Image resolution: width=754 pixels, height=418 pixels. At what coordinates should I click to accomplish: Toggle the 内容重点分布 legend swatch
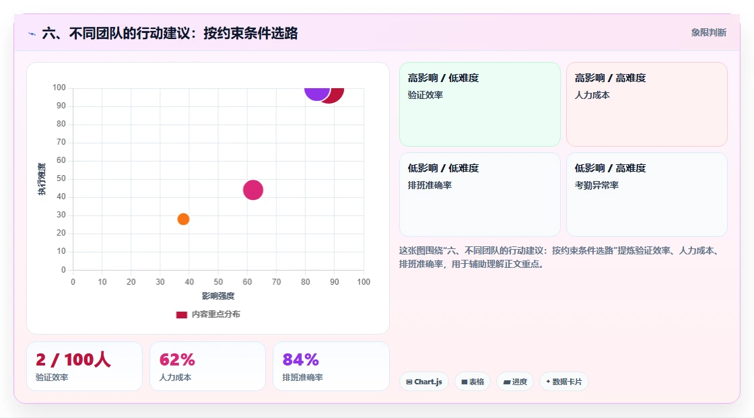[x=181, y=314]
